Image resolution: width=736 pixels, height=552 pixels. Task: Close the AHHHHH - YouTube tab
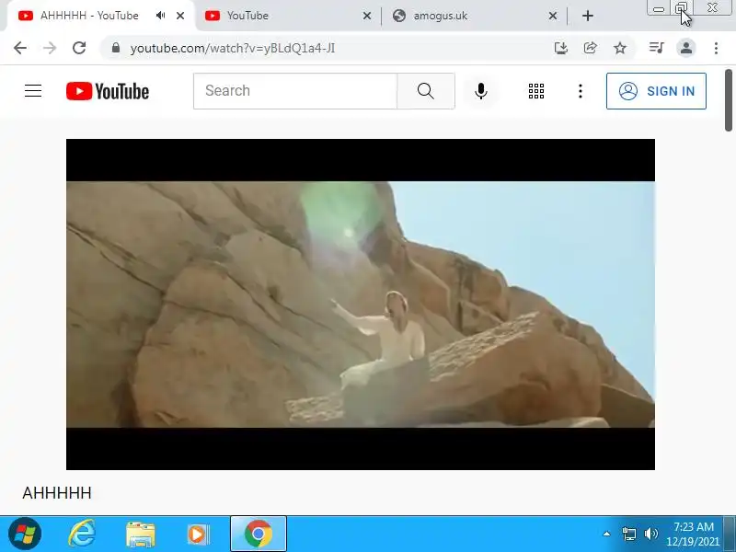tap(180, 16)
